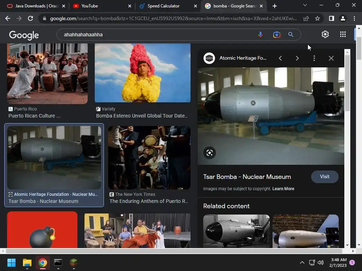The width and height of the screenshot is (362, 271).
Task: Open the browser side panel
Action: pos(332,18)
